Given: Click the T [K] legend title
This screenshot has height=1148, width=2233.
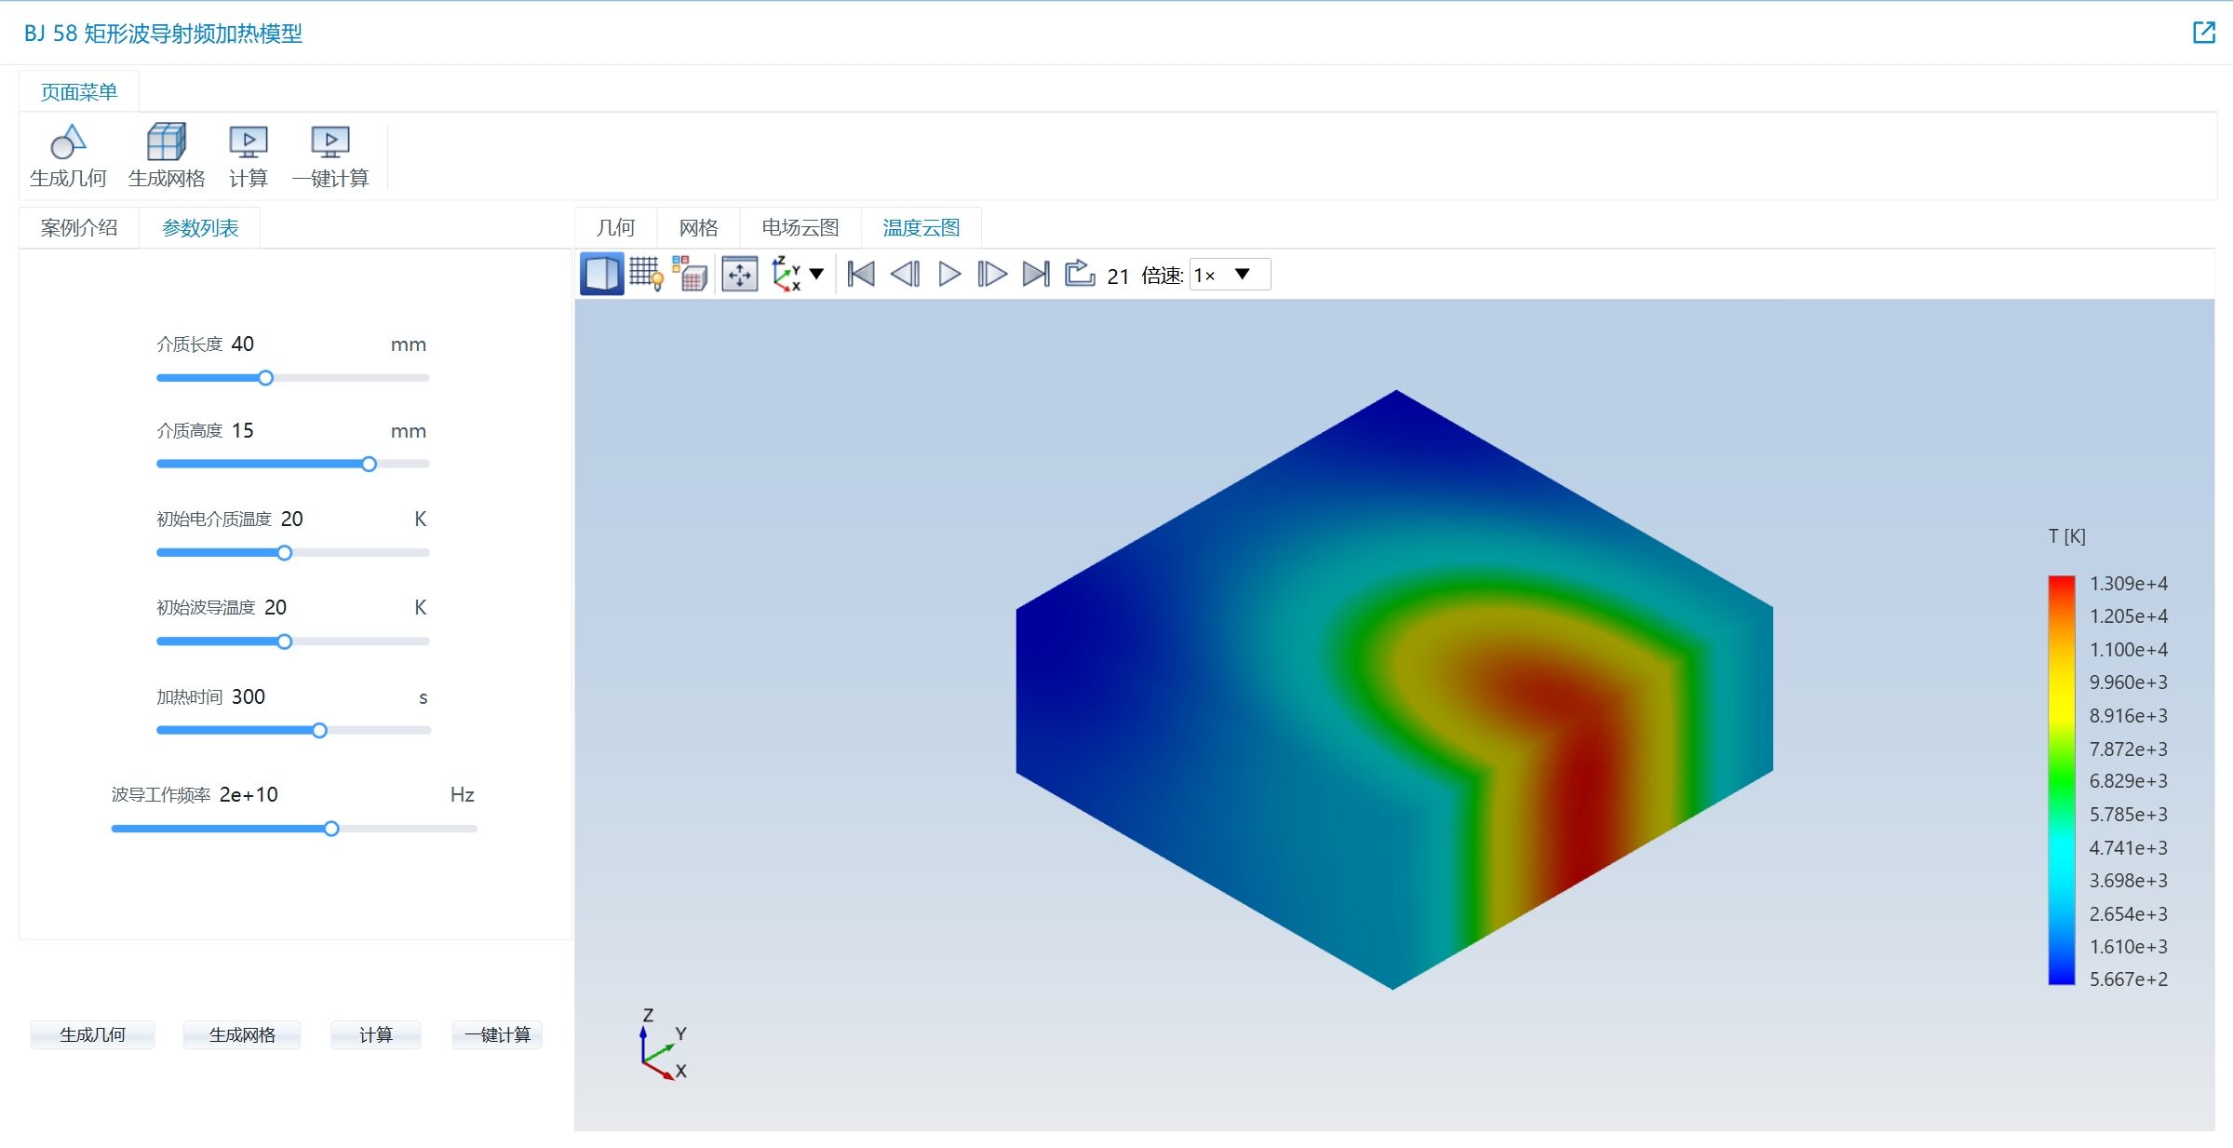Looking at the screenshot, I should point(2066,536).
